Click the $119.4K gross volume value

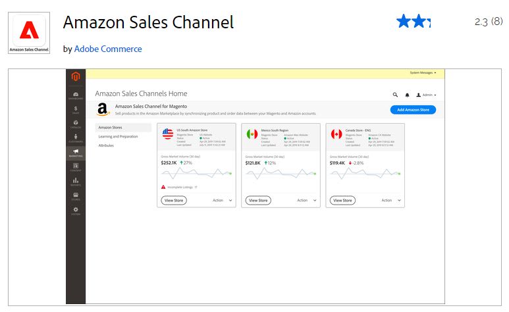tap(337, 163)
